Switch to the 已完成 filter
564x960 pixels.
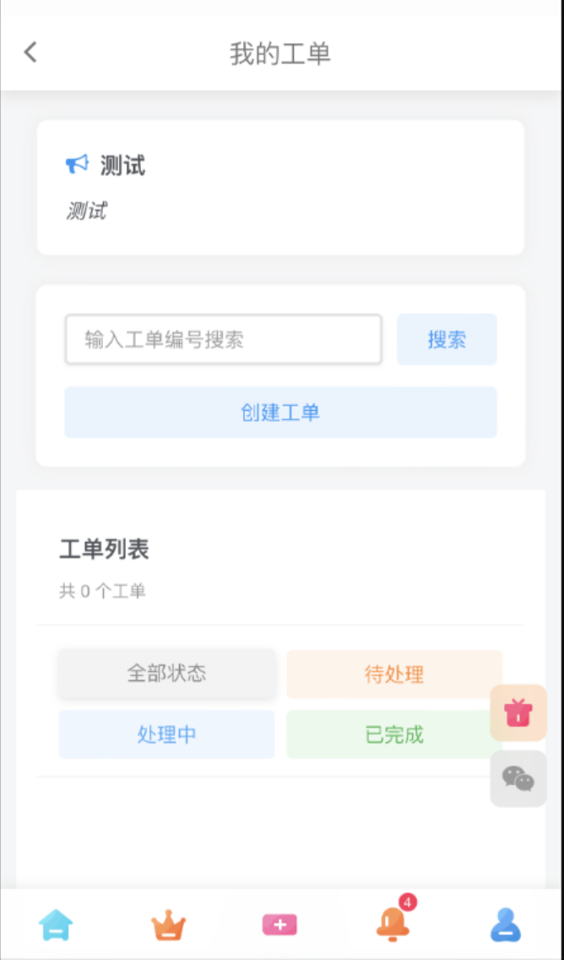[394, 734]
